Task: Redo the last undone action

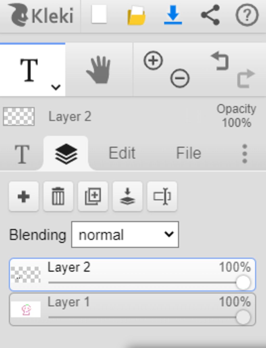Action: coord(246,78)
